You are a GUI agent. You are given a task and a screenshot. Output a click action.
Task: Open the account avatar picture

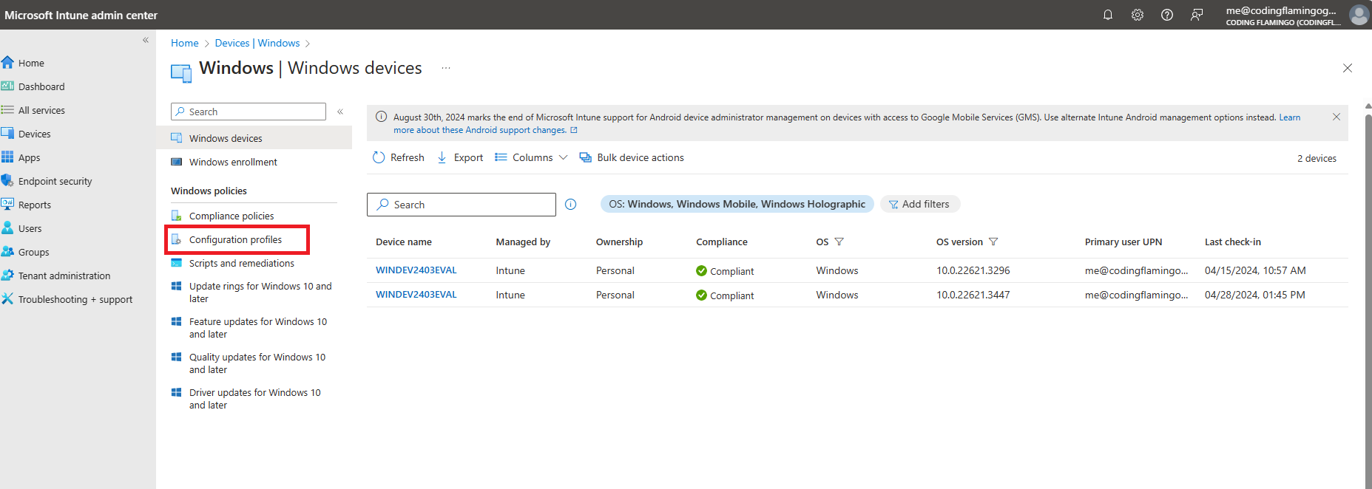click(x=1359, y=15)
